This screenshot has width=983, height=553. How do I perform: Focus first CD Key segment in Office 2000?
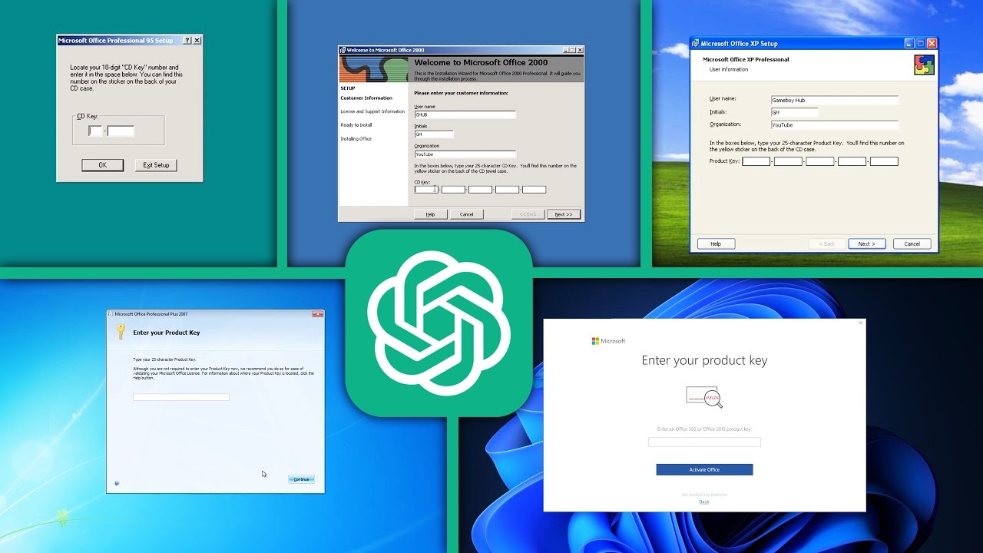(x=426, y=190)
